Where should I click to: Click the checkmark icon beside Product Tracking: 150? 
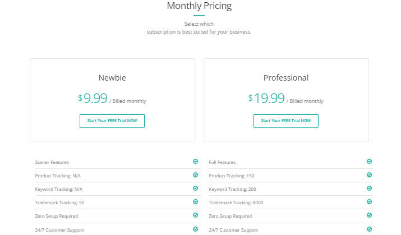tap(369, 175)
